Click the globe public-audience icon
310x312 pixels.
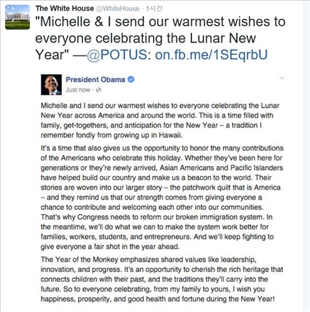pos(99,90)
